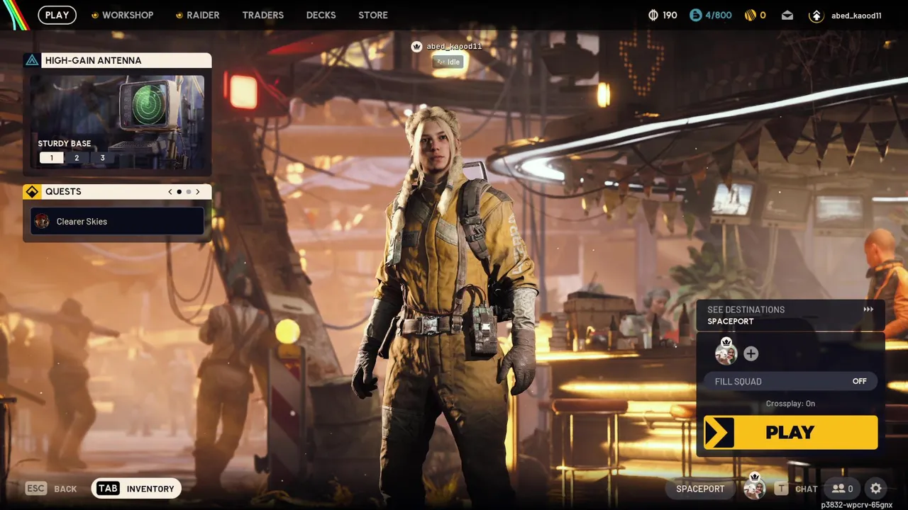Add a squad member with the plus icon
Viewport: 908px width, 510px height.
(751, 353)
